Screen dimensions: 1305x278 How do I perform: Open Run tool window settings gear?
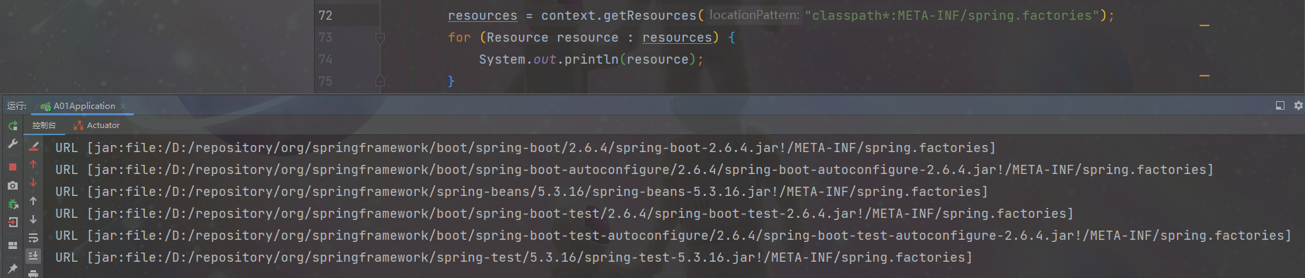1298,105
